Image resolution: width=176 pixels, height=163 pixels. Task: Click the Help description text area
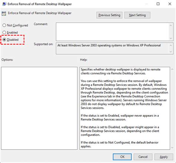[125, 108]
